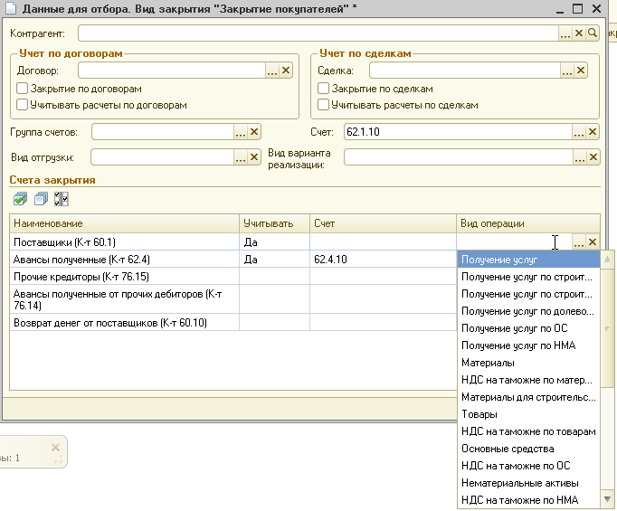Open the Вид отгрузки selection with ellipsis button
617x511 pixels.
click(241, 157)
